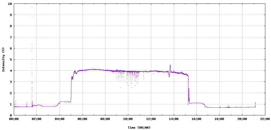Screen dimensions: 271x130
Task: Click the 00:00 time axis label
Action: coord(14,119)
